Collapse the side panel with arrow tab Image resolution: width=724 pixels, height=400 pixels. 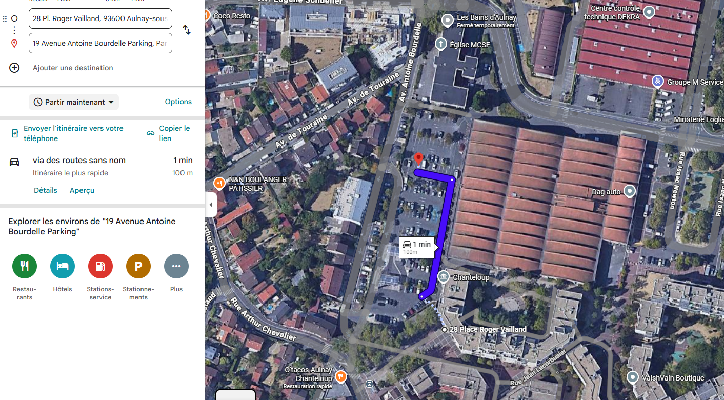click(x=211, y=205)
